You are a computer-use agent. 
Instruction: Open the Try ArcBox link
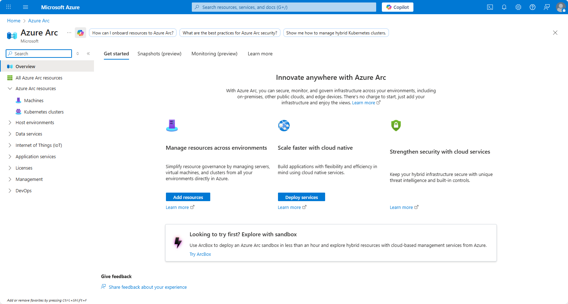(200, 254)
